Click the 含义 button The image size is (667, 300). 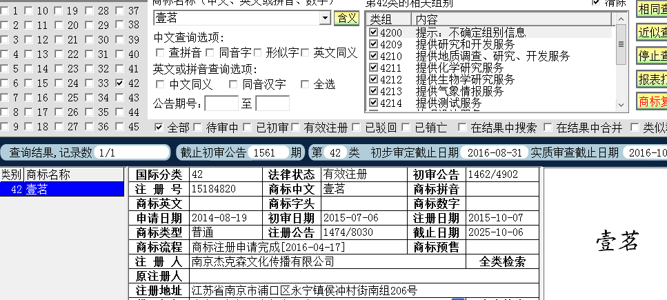tap(347, 18)
